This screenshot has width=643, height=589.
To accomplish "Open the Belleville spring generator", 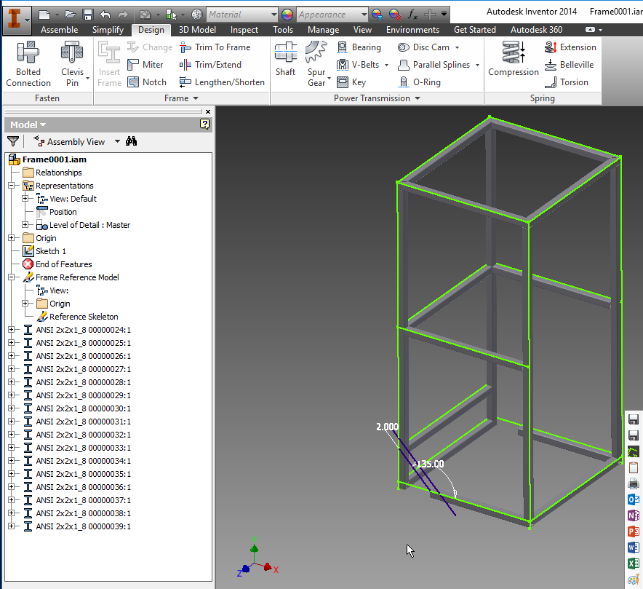I will 570,64.
